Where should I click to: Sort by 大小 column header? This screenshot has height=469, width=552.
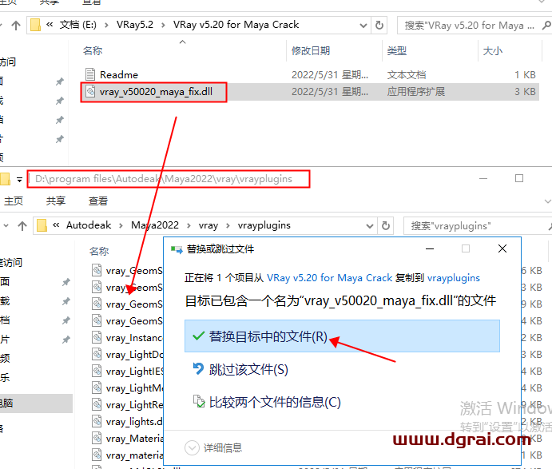[493, 50]
